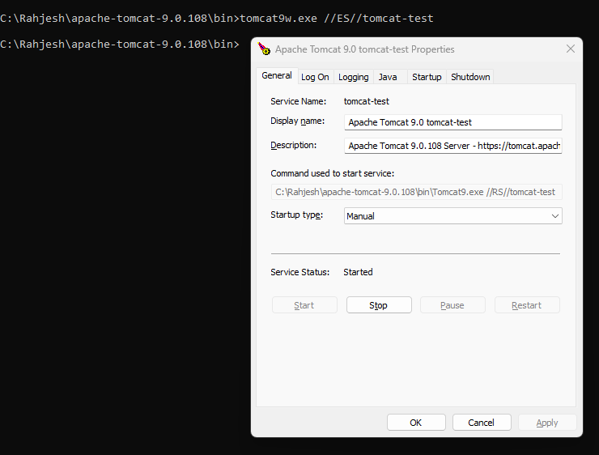Viewport: 599px width, 455px height.
Task: Expand the Startup type dropdown
Action: pyautogui.click(x=452, y=216)
